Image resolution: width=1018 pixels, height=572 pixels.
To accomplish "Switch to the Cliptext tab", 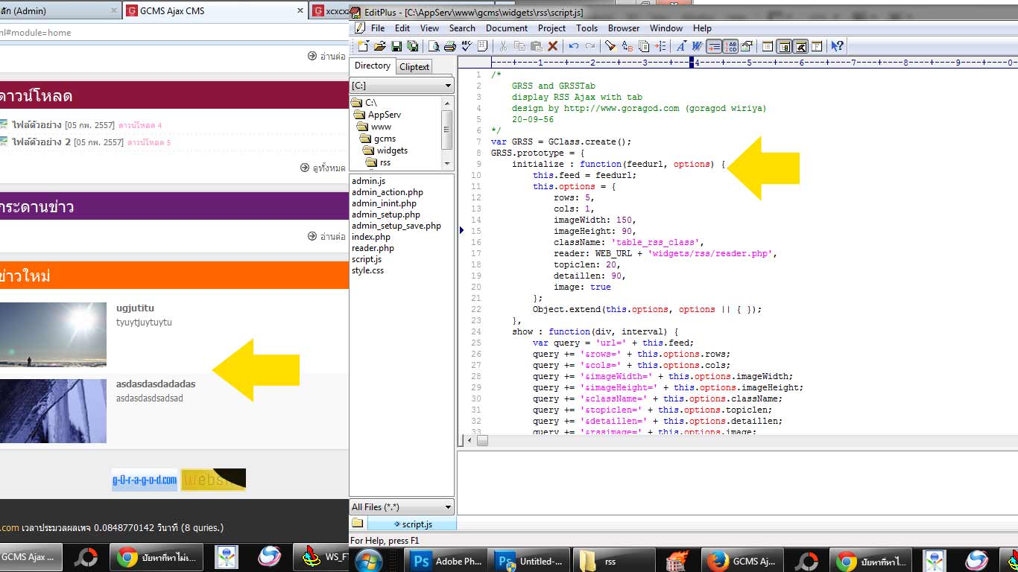I will pos(414,66).
